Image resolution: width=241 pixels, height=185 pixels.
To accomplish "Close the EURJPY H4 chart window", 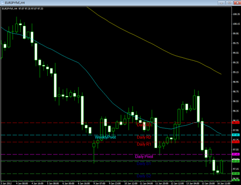I will [237, 3].
